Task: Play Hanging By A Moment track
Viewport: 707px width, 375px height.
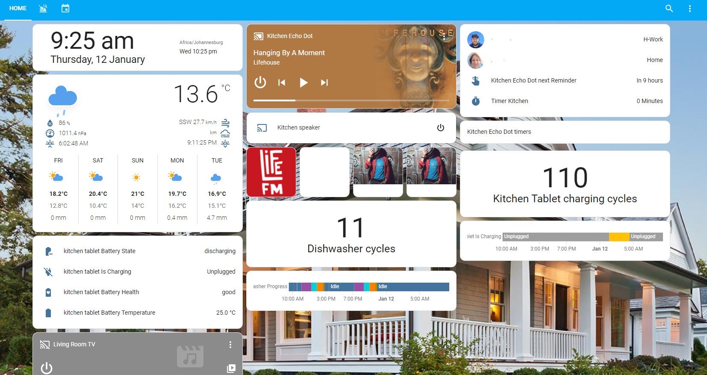Action: point(303,83)
